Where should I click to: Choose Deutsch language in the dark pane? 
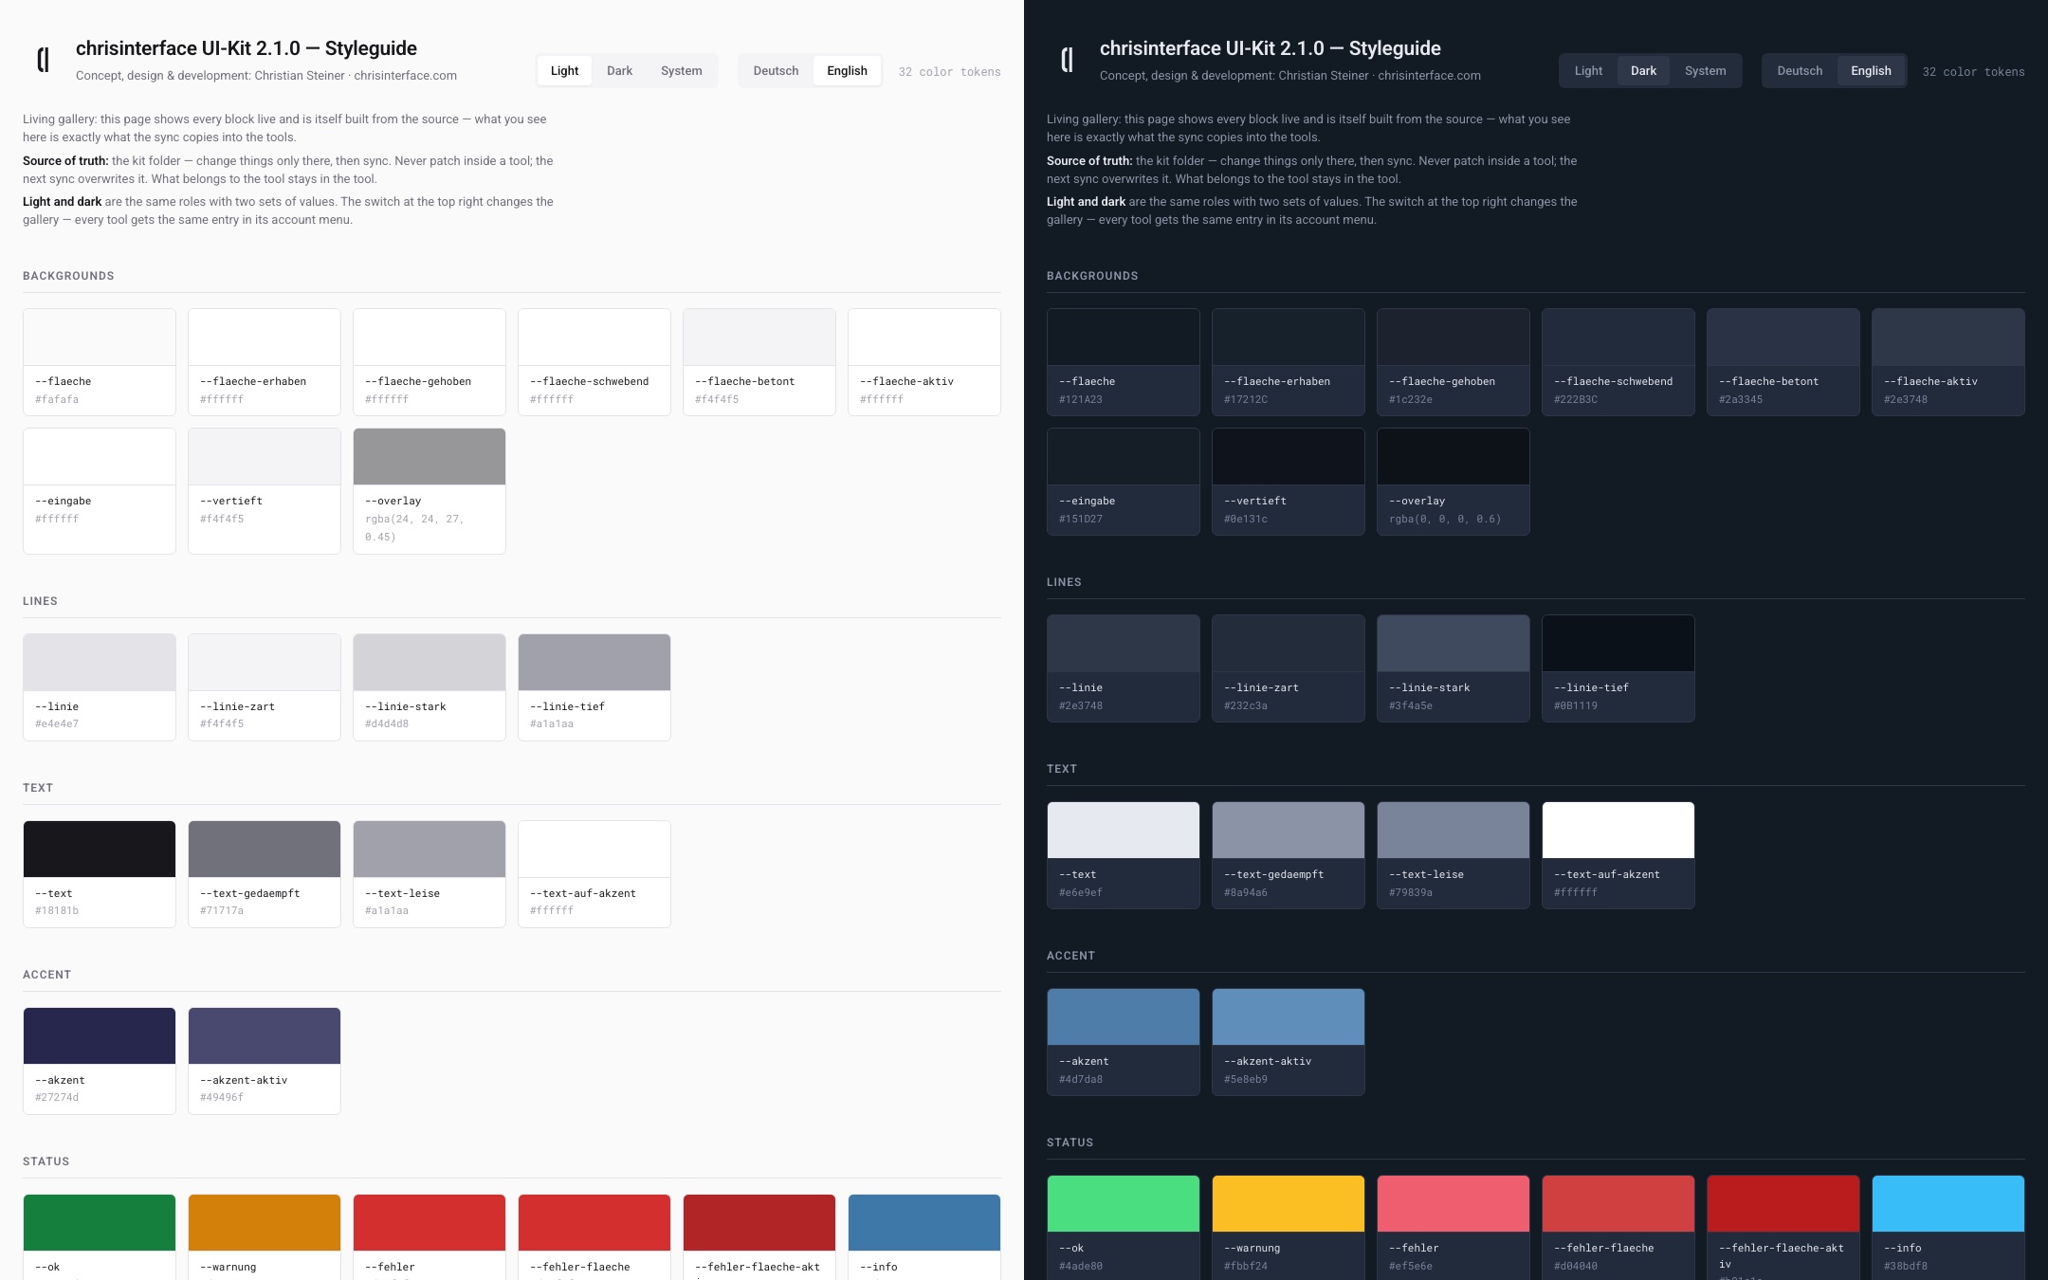pos(1800,71)
